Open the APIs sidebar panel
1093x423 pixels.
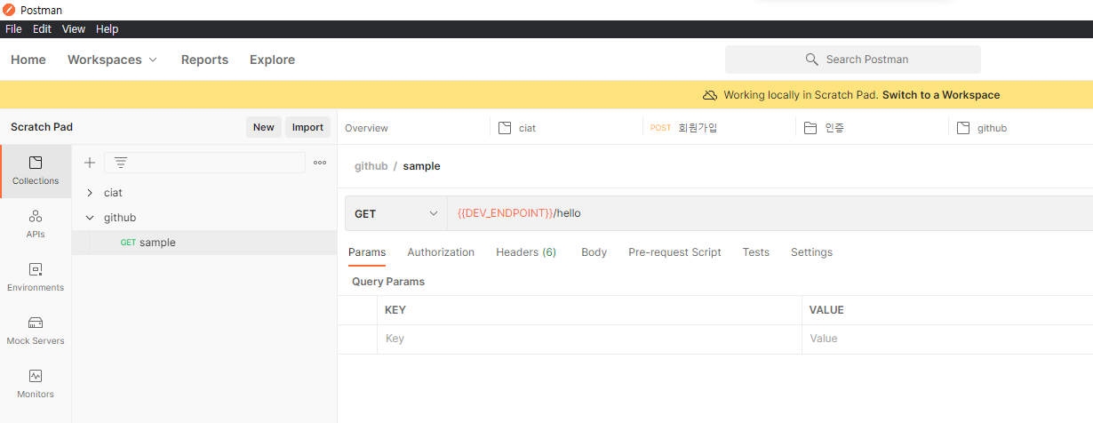[36, 225]
